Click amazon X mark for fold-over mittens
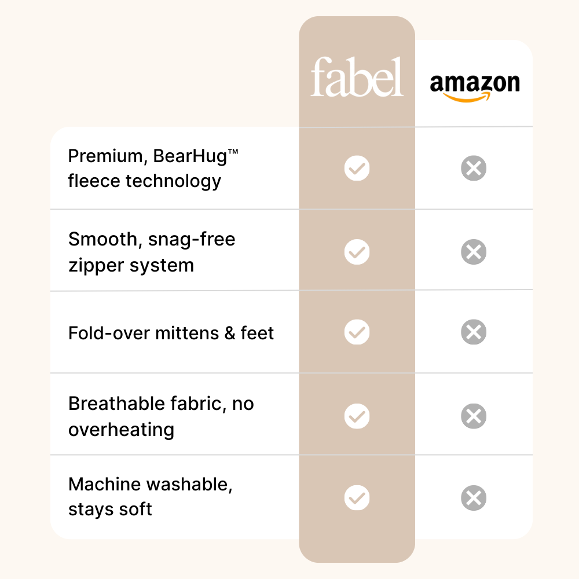The width and height of the screenshot is (579, 579). [474, 332]
